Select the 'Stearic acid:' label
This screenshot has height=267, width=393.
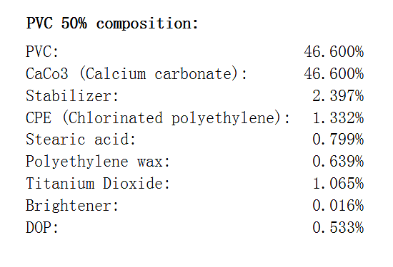(81, 140)
